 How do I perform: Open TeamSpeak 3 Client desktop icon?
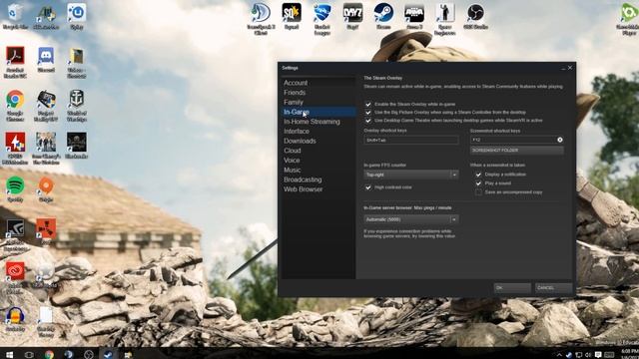pos(261,18)
